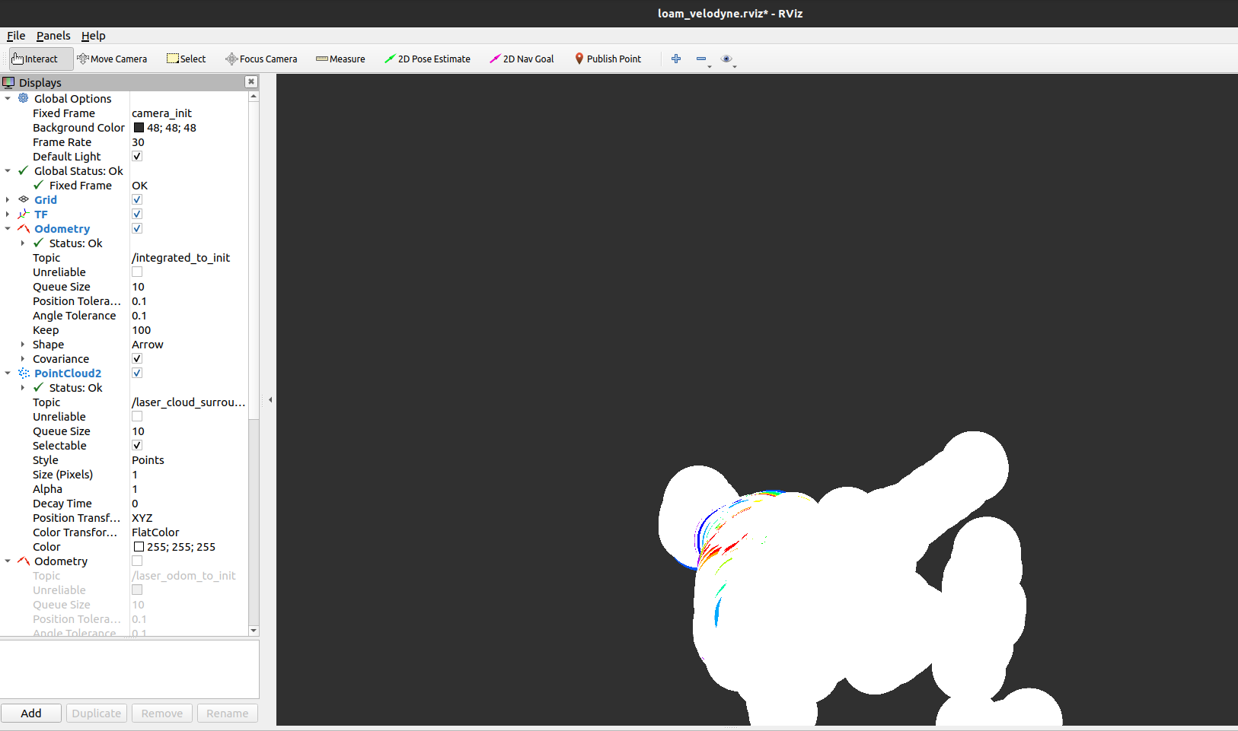Click the minus remove-tool icon
Screen dimensions: 1238x731
[701, 59]
